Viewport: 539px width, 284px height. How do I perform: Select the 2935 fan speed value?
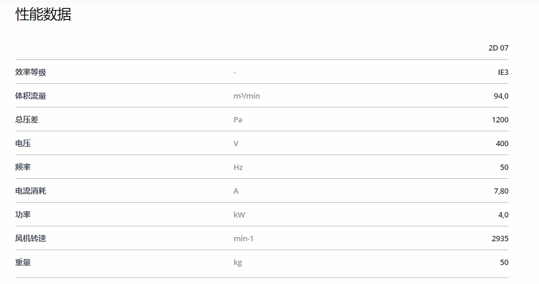500,238
